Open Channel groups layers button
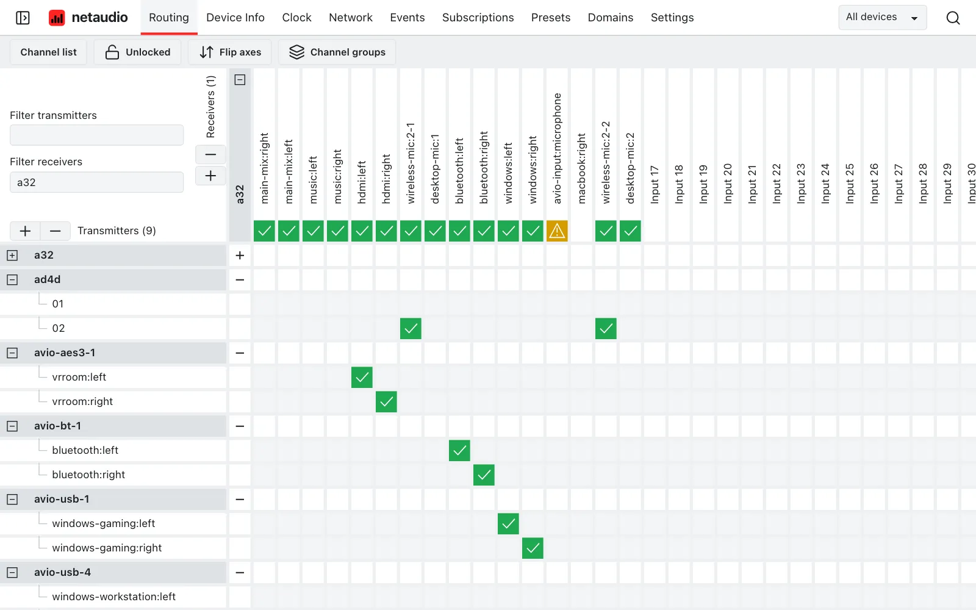This screenshot has height=610, width=976. click(337, 52)
